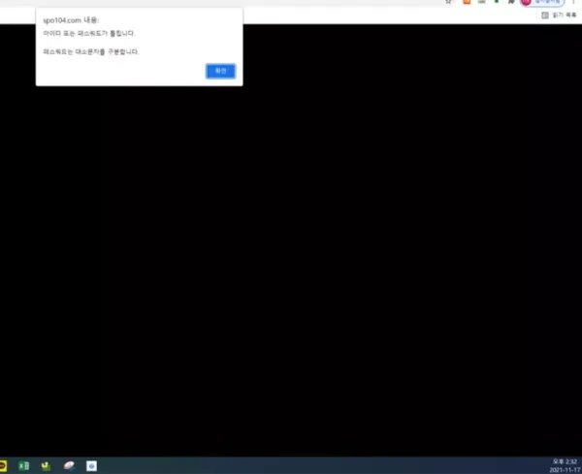Viewport: 582px width, 474px height.
Task: Click the orange extension icon in Chrome toolbar
Action: (467, 2)
